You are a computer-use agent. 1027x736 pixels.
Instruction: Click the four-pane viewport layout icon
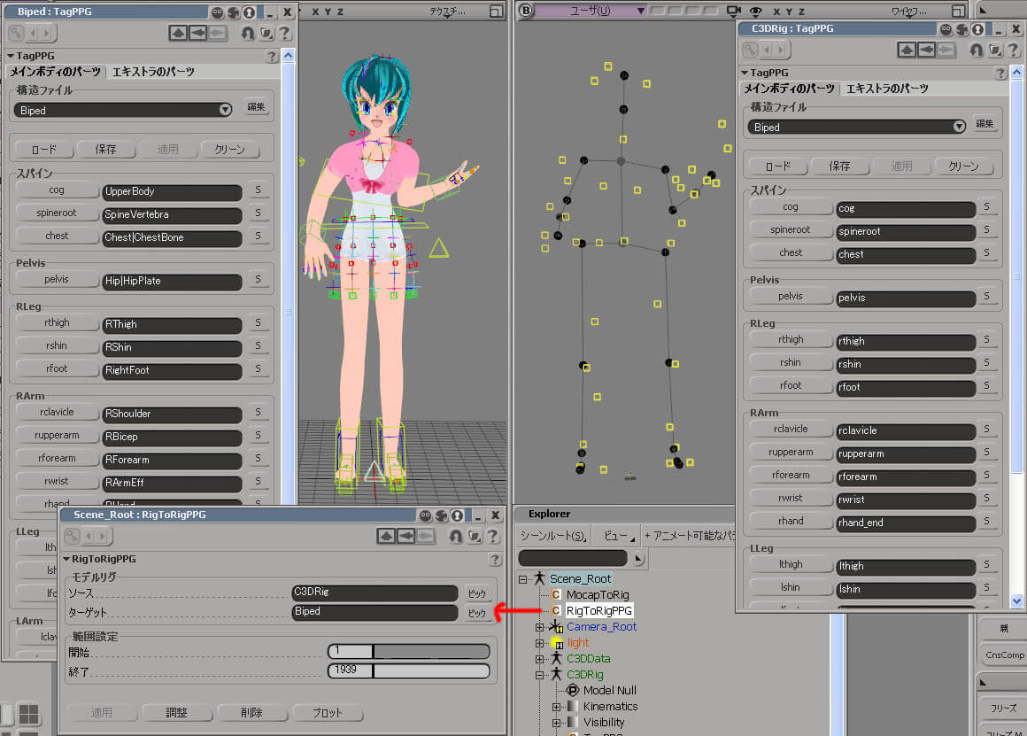(29, 714)
